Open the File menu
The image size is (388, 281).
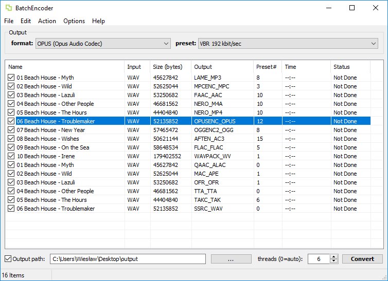click(x=9, y=21)
